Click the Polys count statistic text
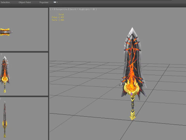 (58, 17)
